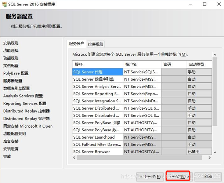Select the SQL Server Reporting S... row
Screen dimensions: 224x183
[x=98, y=94]
